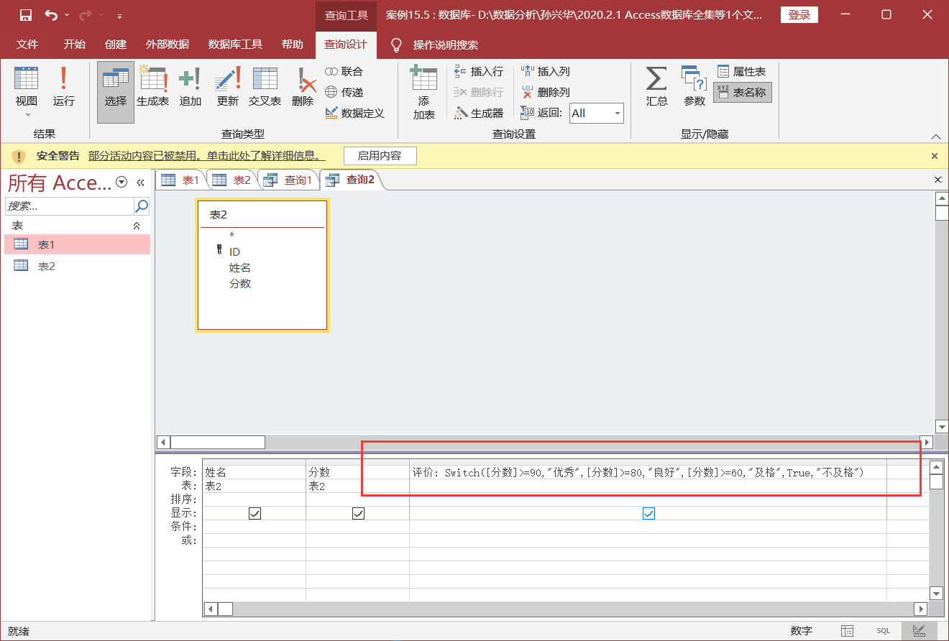This screenshot has height=641, width=949.
Task: Open the 生成器 expression builder
Action: tap(479, 114)
